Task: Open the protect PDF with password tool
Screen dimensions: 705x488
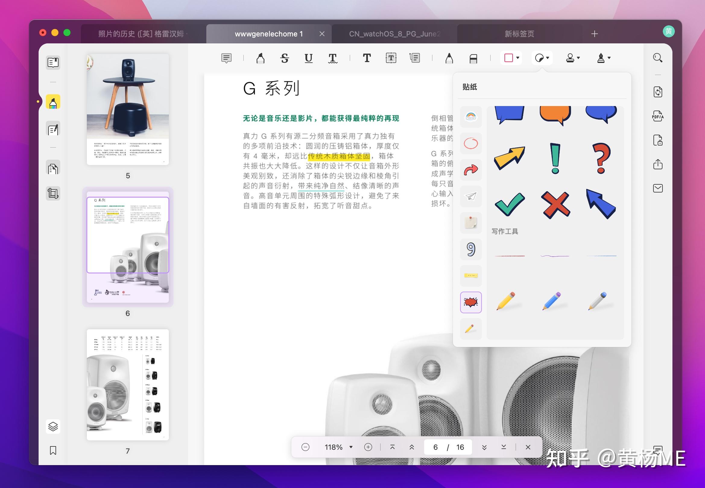Action: point(658,140)
